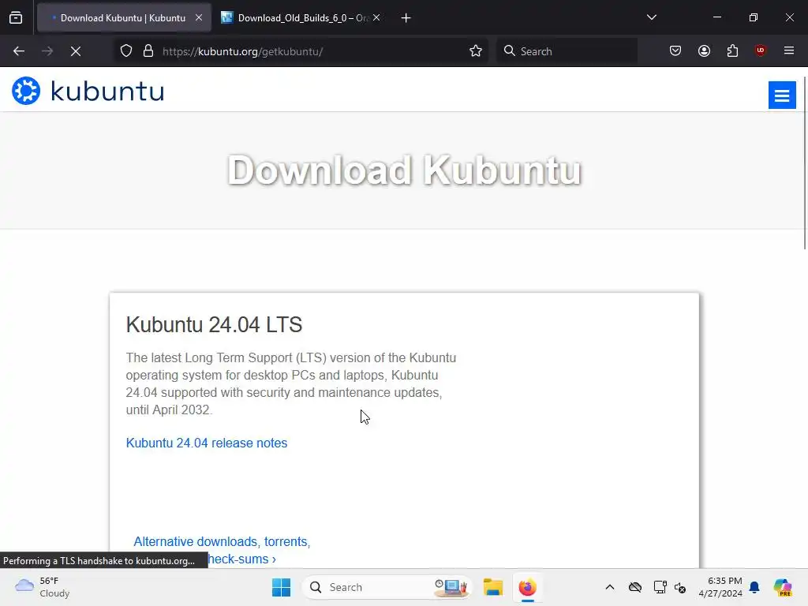Open Alternative downloads, torrents link

pos(222,541)
